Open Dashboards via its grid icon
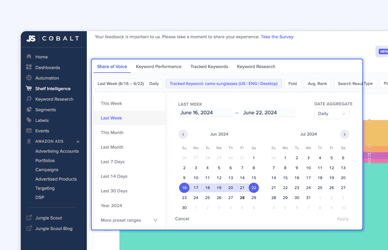The image size is (388, 250). coord(29,67)
